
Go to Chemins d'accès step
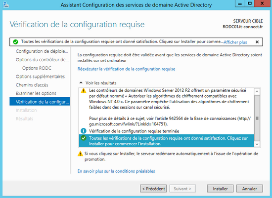coord(32,85)
